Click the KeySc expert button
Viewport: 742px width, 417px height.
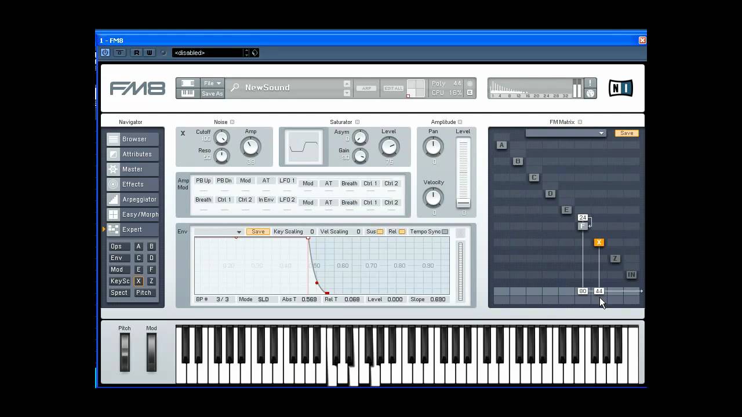(119, 281)
